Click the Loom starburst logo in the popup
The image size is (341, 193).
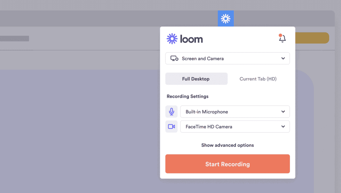coord(172,39)
